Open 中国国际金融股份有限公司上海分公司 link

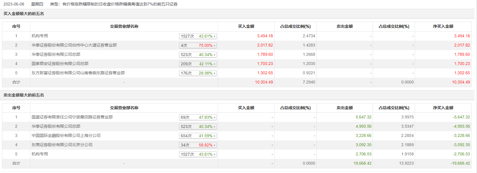[x=66, y=135]
